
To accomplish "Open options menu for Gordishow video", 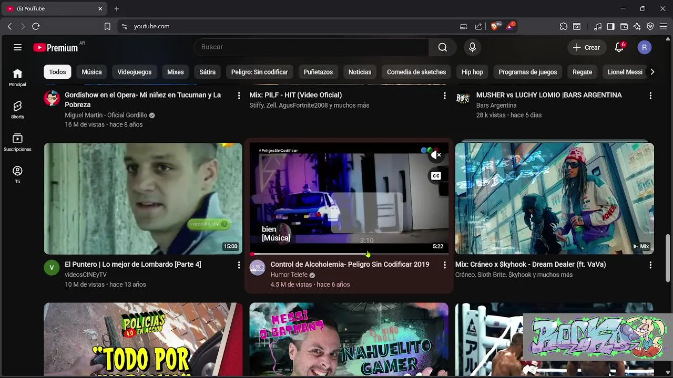I will (x=239, y=96).
